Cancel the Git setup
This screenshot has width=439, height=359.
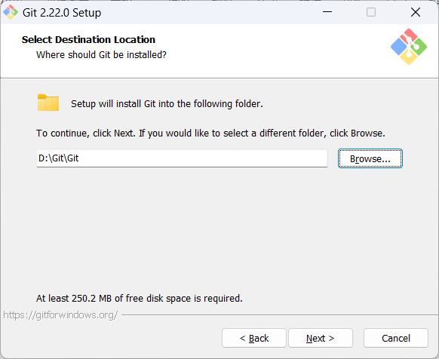[396, 338]
